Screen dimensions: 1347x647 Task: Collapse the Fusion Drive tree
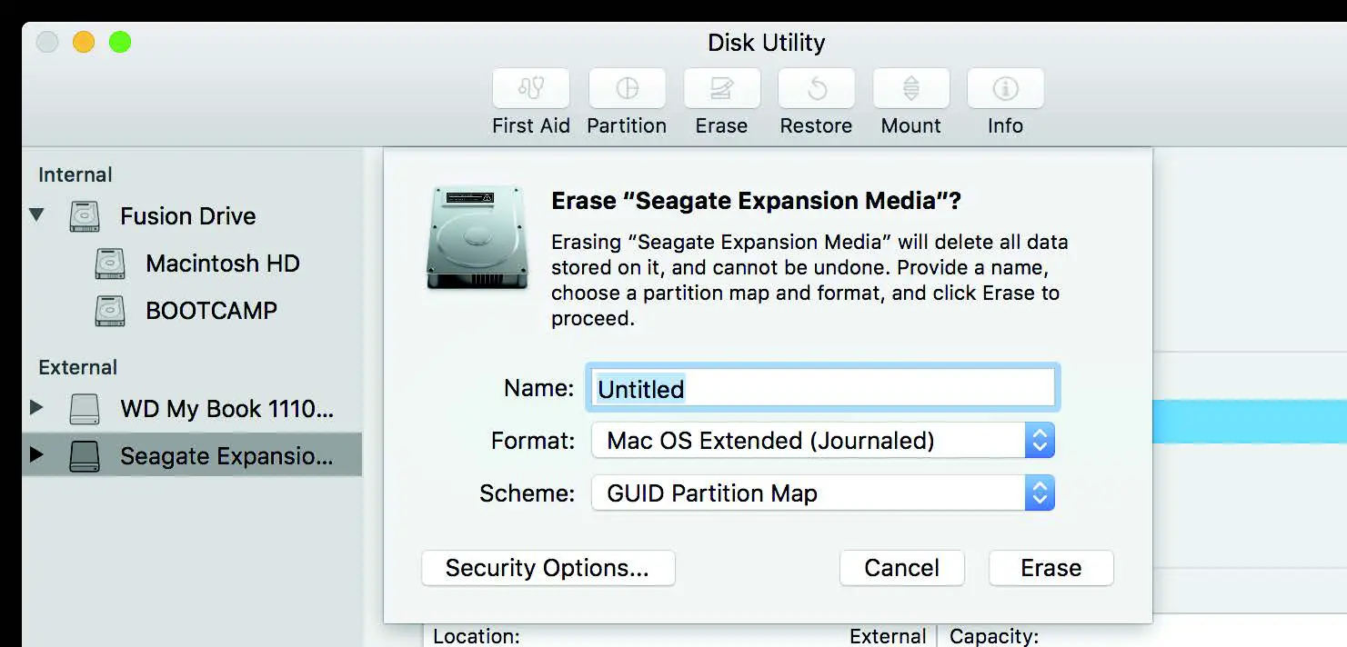coord(36,215)
